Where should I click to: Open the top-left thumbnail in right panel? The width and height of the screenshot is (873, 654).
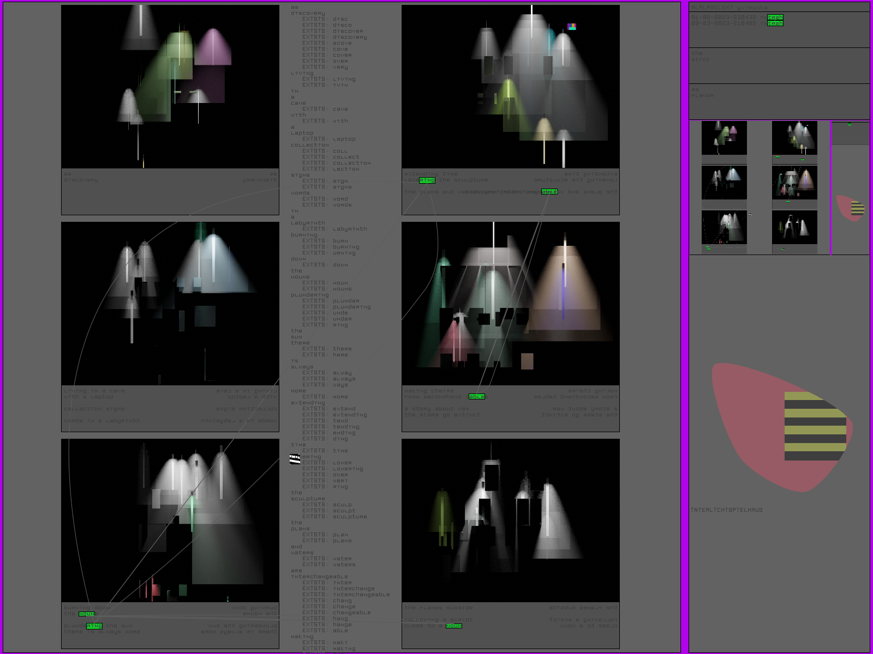(x=724, y=138)
